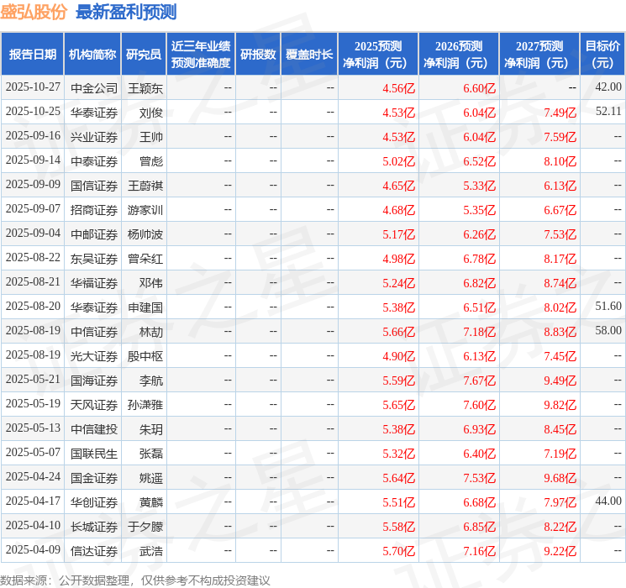Select the 报告日期 column header
The image size is (626, 588).
(x=32, y=54)
